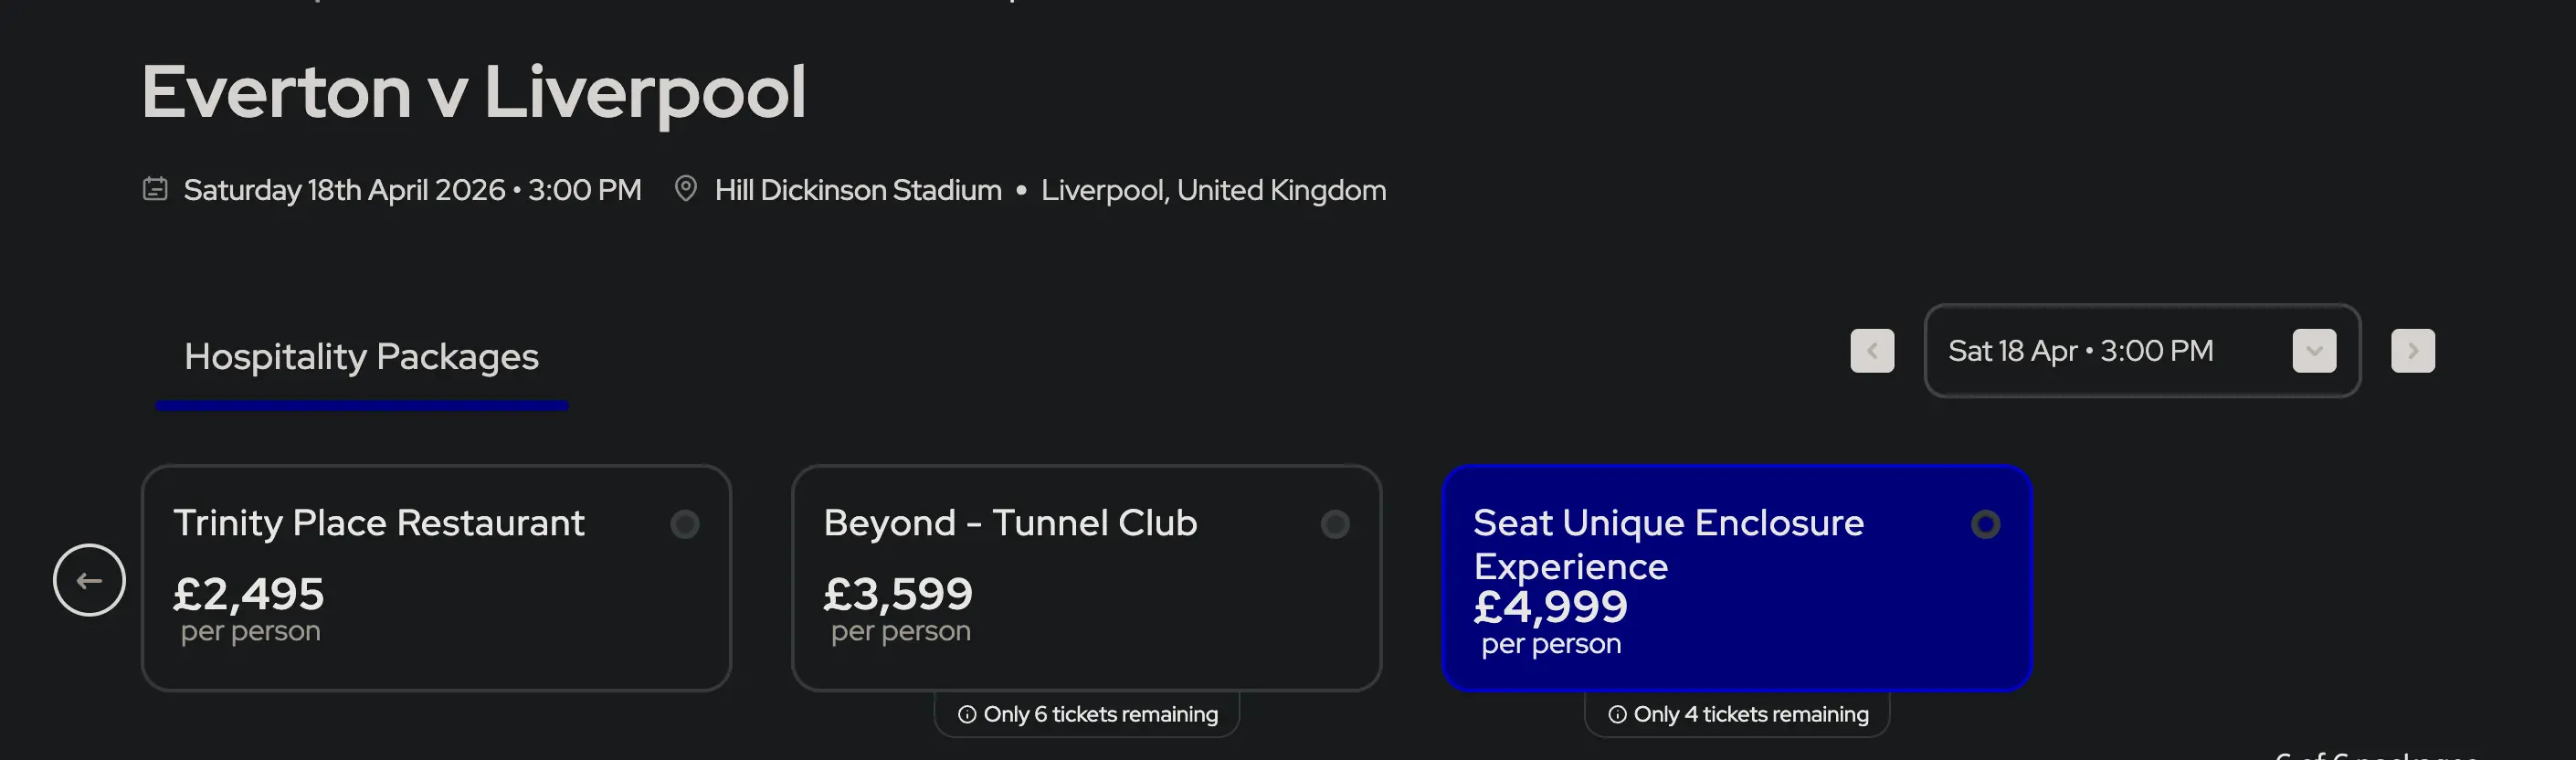The height and width of the screenshot is (760, 2576).
Task: Go to next date with right chevron
Action: (2412, 351)
